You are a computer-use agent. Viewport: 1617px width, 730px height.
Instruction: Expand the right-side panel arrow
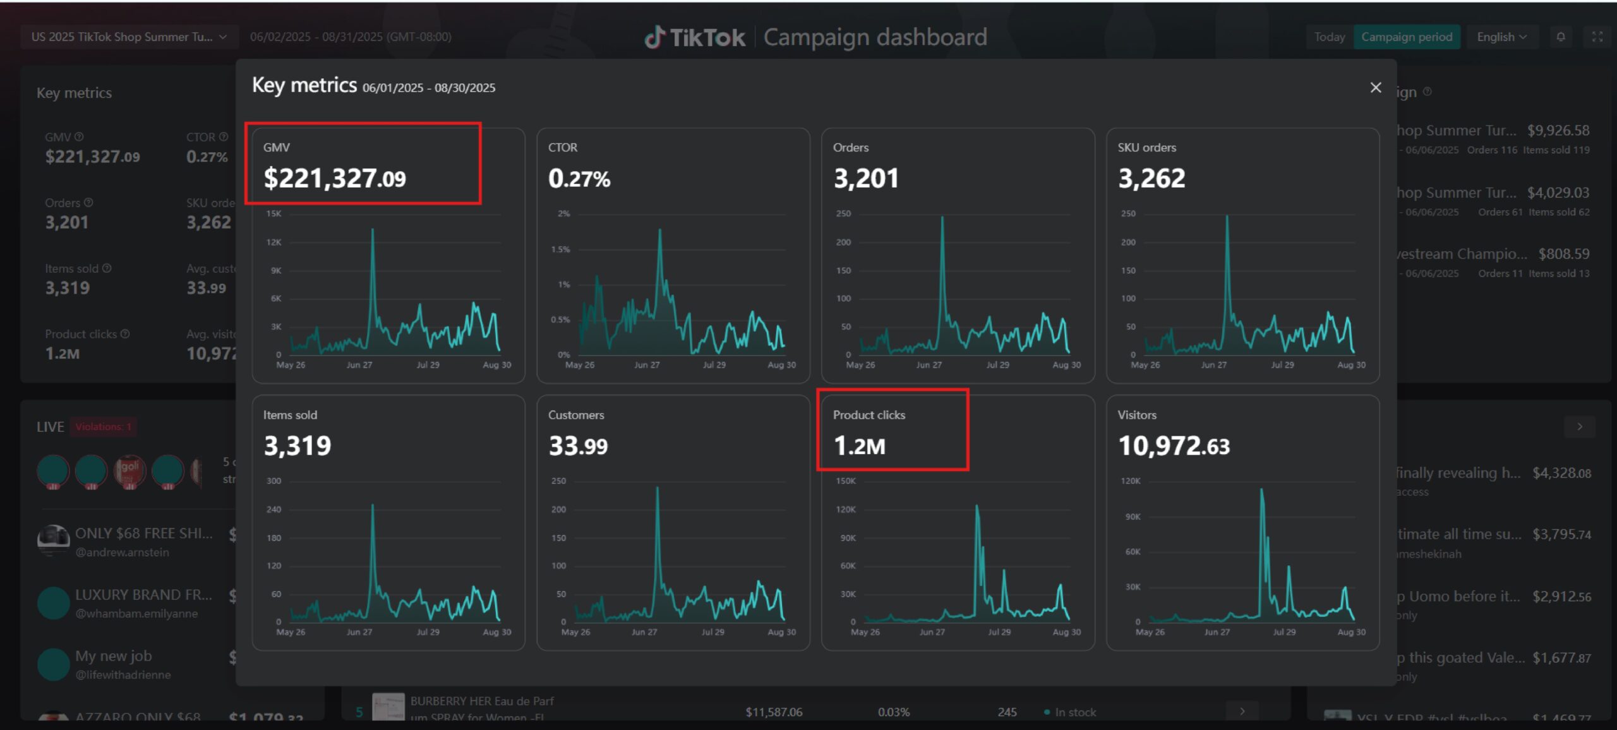point(1579,427)
